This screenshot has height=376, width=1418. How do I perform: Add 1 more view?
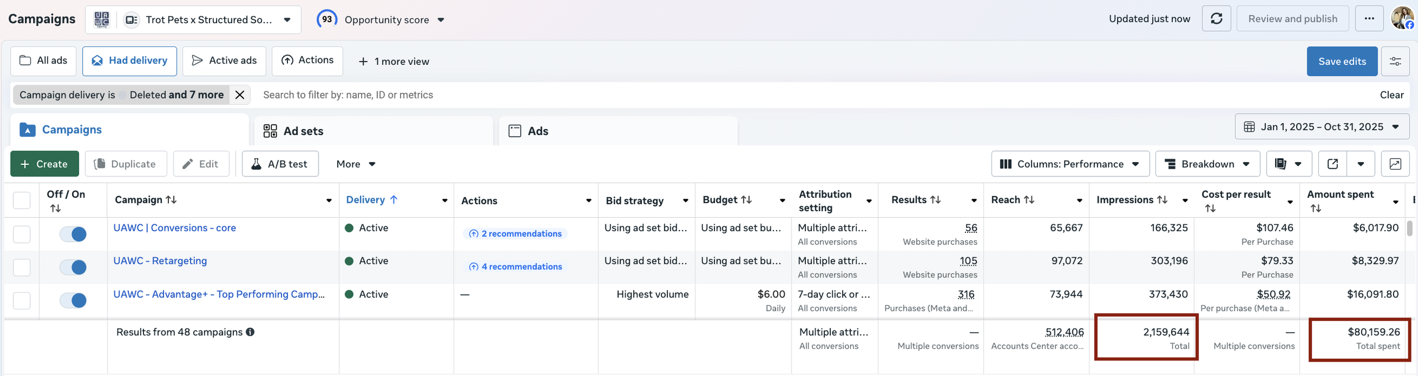pyautogui.click(x=394, y=61)
